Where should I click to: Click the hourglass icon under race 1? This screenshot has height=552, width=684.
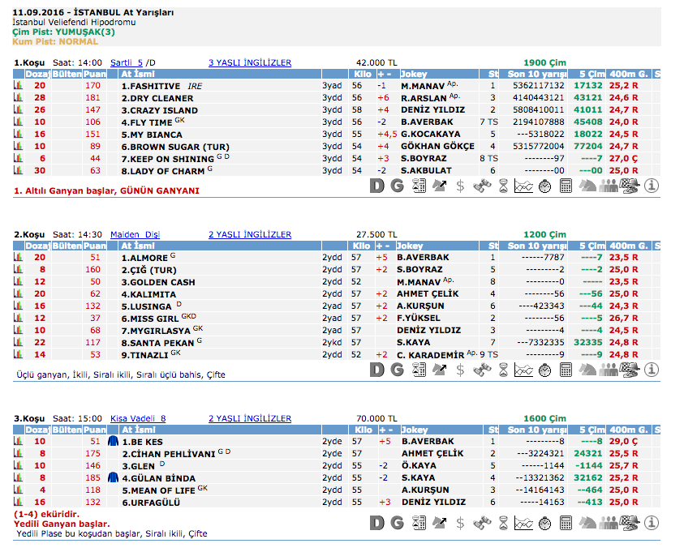(x=502, y=186)
